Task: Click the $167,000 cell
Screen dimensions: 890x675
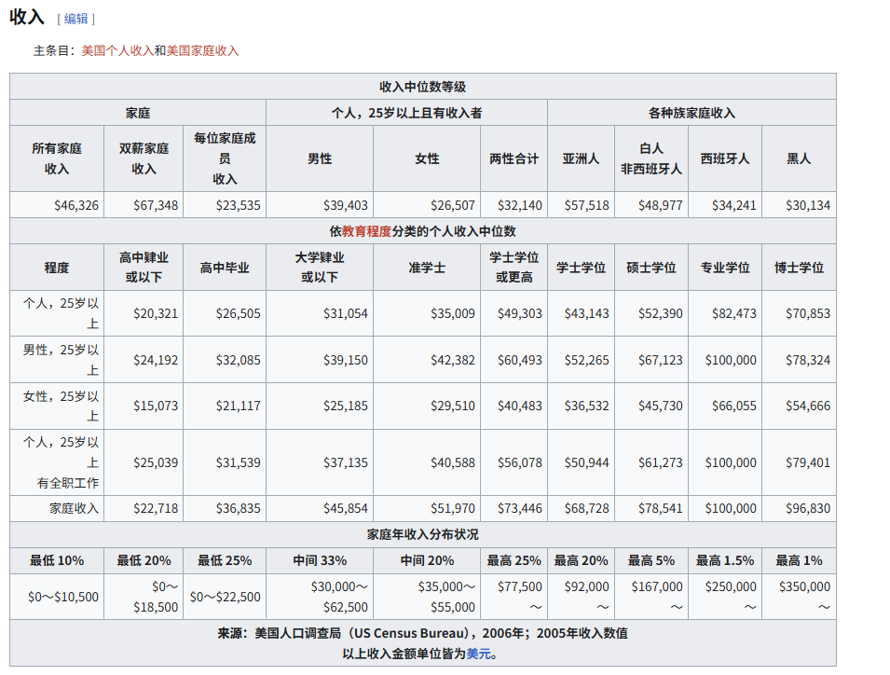Action: click(x=651, y=597)
